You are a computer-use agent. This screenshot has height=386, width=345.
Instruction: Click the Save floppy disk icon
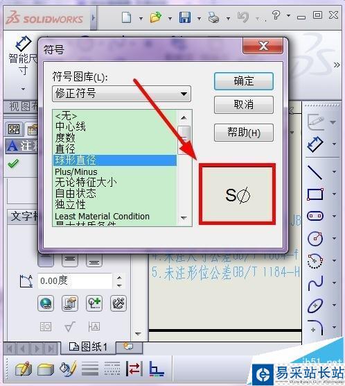[x=185, y=18]
